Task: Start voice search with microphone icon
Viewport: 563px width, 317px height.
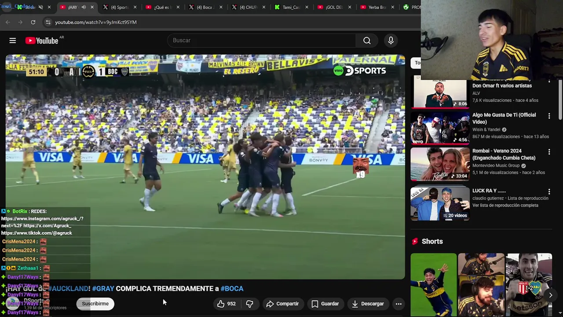Action: pos(391,41)
